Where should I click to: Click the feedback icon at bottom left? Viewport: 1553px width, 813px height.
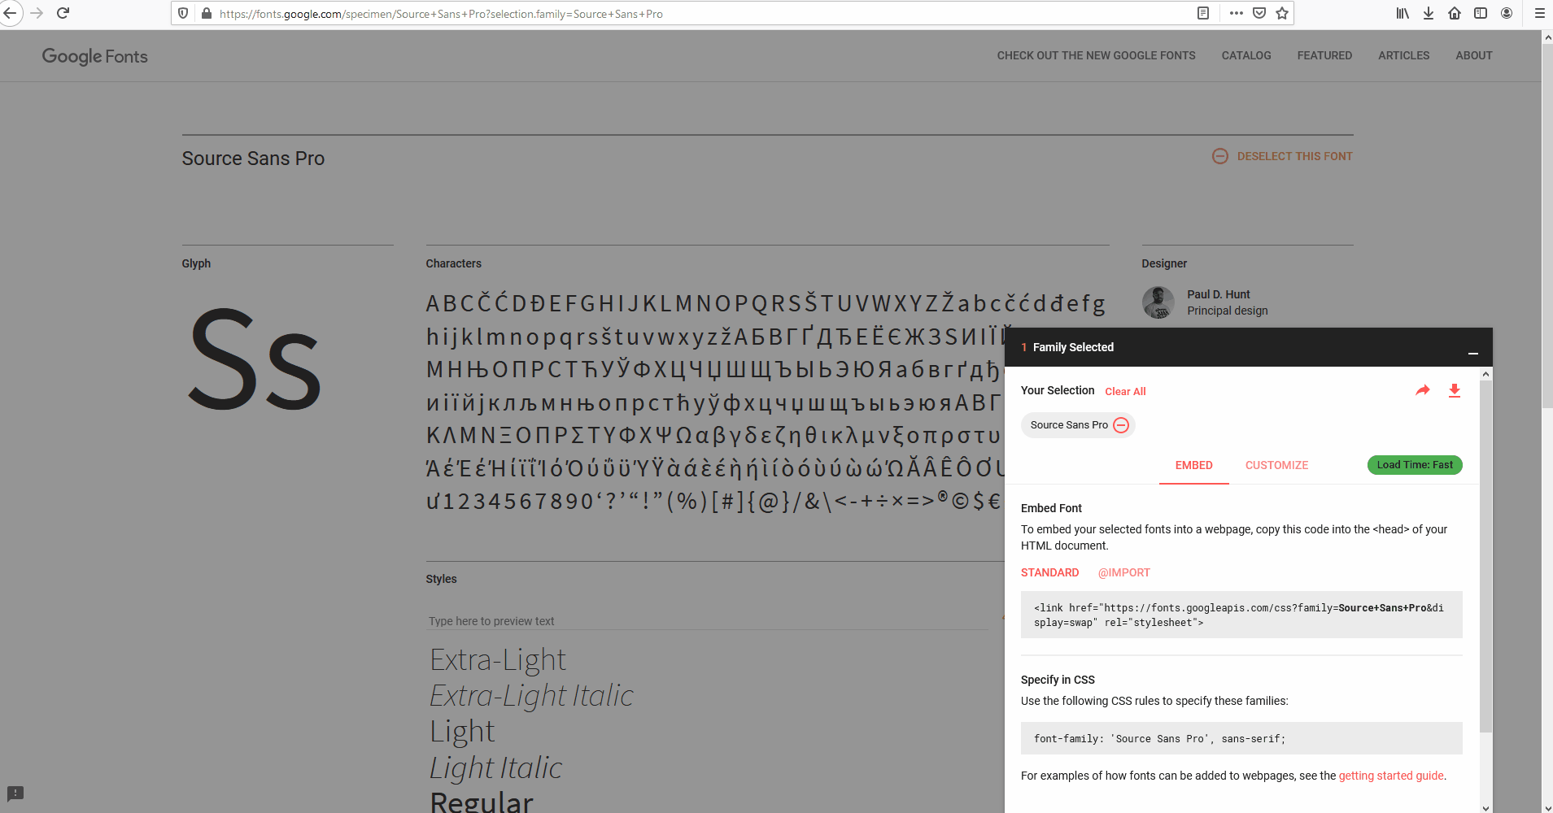[15, 793]
